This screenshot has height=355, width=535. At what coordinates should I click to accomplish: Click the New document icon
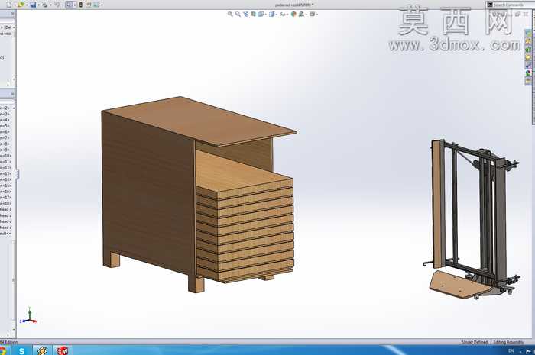(x=8, y=5)
